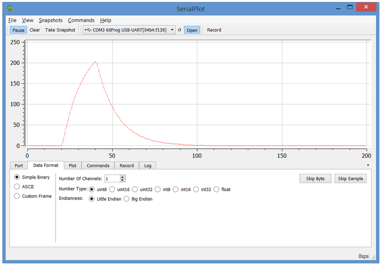Screen dimensions: 381x265
Task: Clear the plot data
Action: pyautogui.click(x=35, y=30)
